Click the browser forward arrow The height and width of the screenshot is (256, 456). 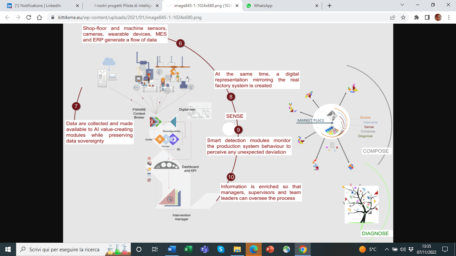(18, 17)
